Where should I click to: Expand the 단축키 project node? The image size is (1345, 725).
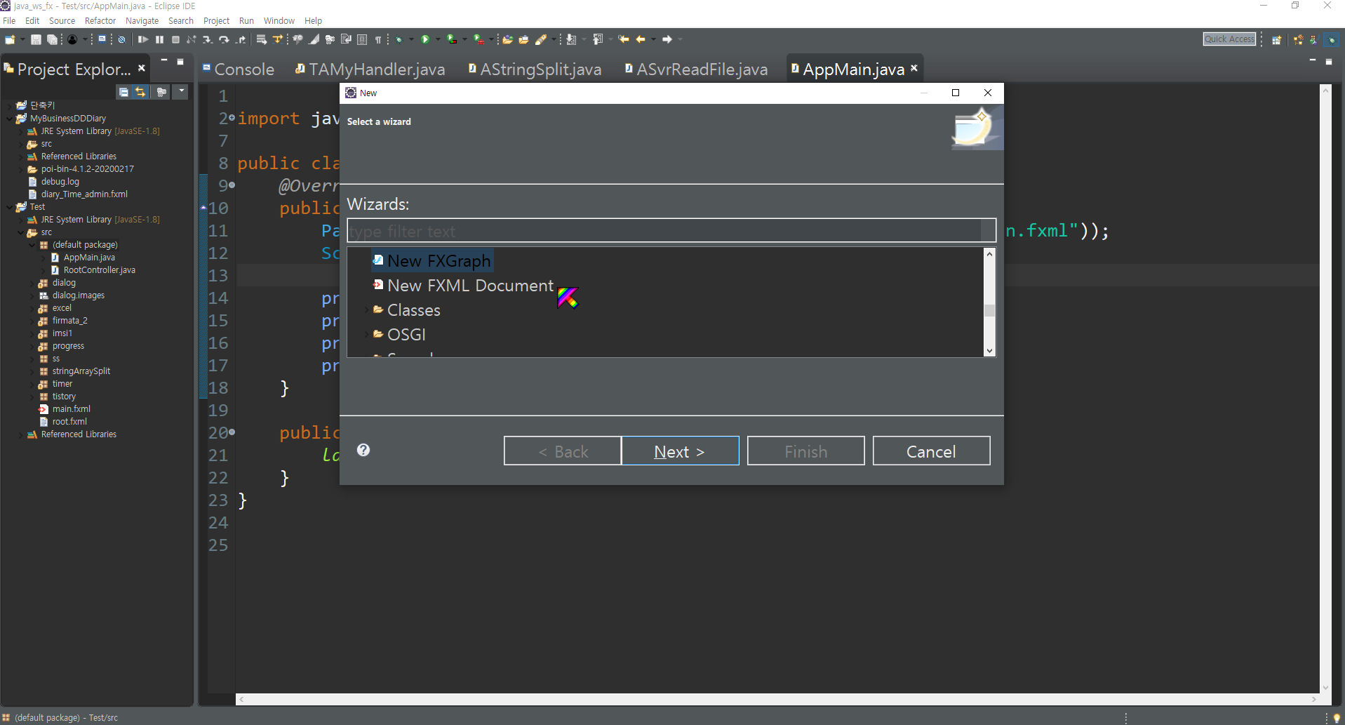point(9,105)
